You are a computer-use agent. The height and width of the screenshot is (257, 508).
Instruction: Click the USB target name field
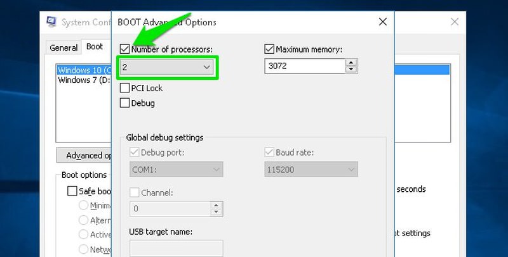pos(177,249)
